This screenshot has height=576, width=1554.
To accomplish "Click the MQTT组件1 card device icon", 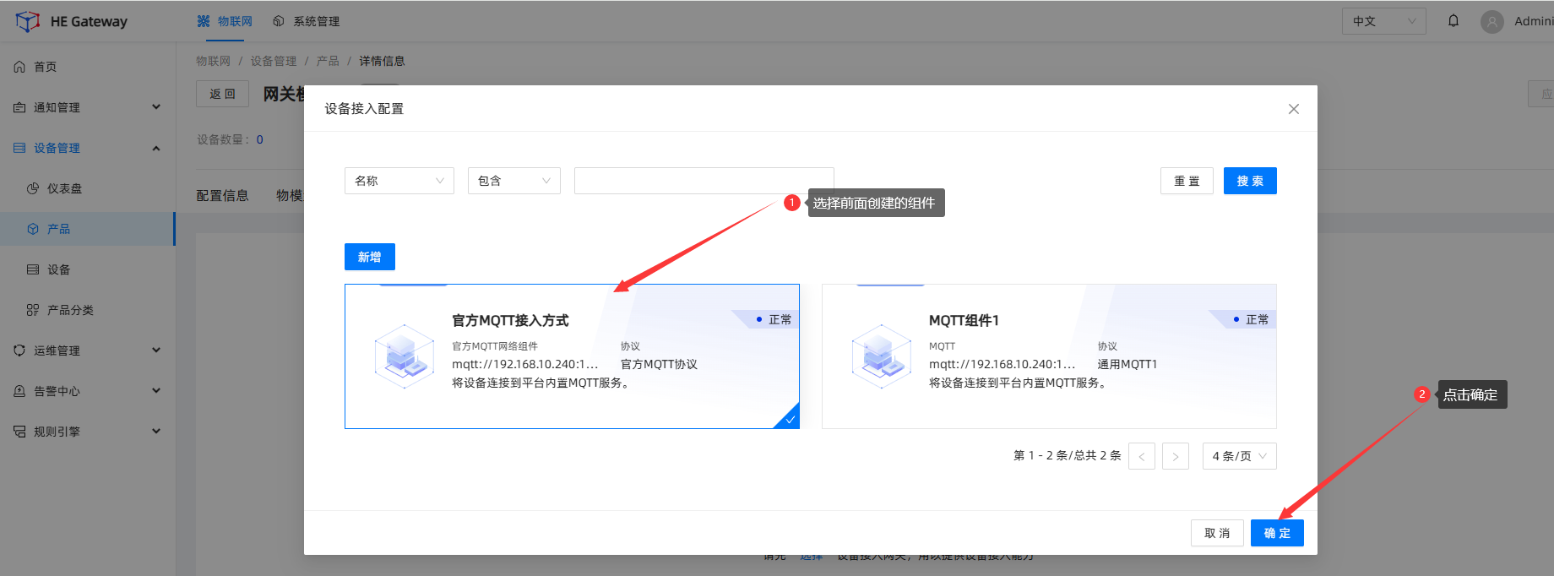I will tap(882, 356).
